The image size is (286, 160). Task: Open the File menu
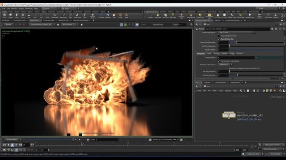(x=4, y=8)
